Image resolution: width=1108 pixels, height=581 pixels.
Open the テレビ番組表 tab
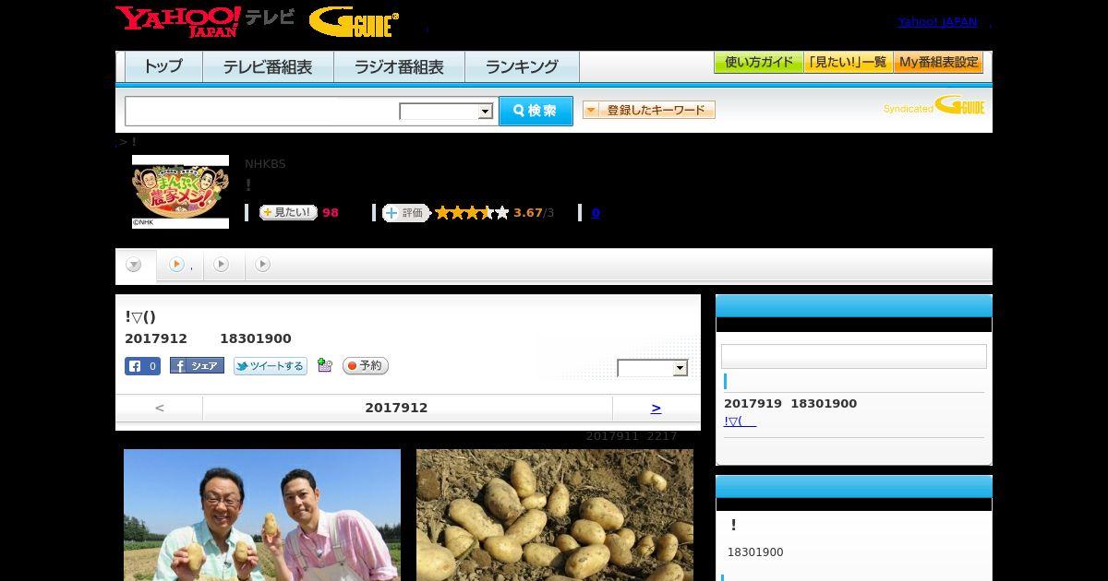[x=268, y=66]
